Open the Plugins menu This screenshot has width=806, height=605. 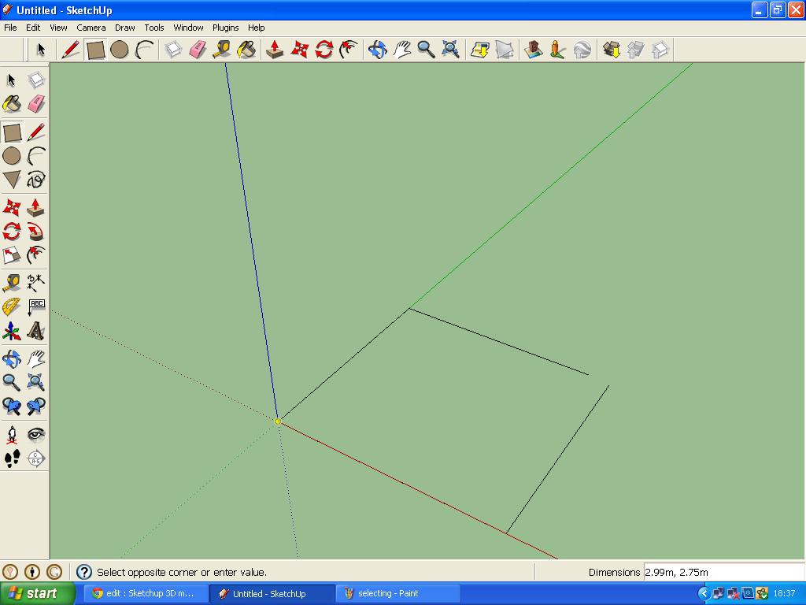tap(225, 27)
